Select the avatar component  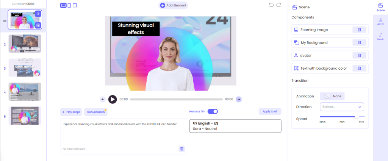point(330,55)
